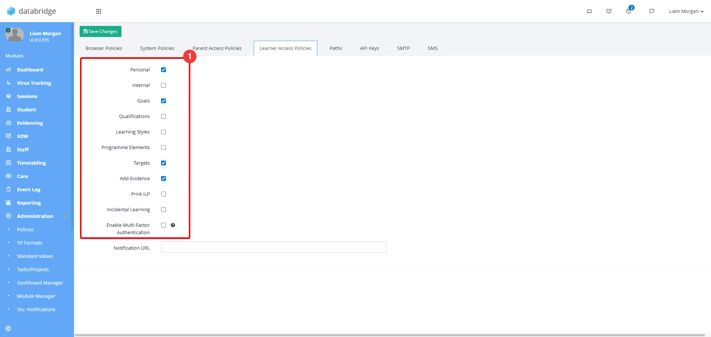Open the Module Manager link
This screenshot has width=711, height=337.
[36, 296]
